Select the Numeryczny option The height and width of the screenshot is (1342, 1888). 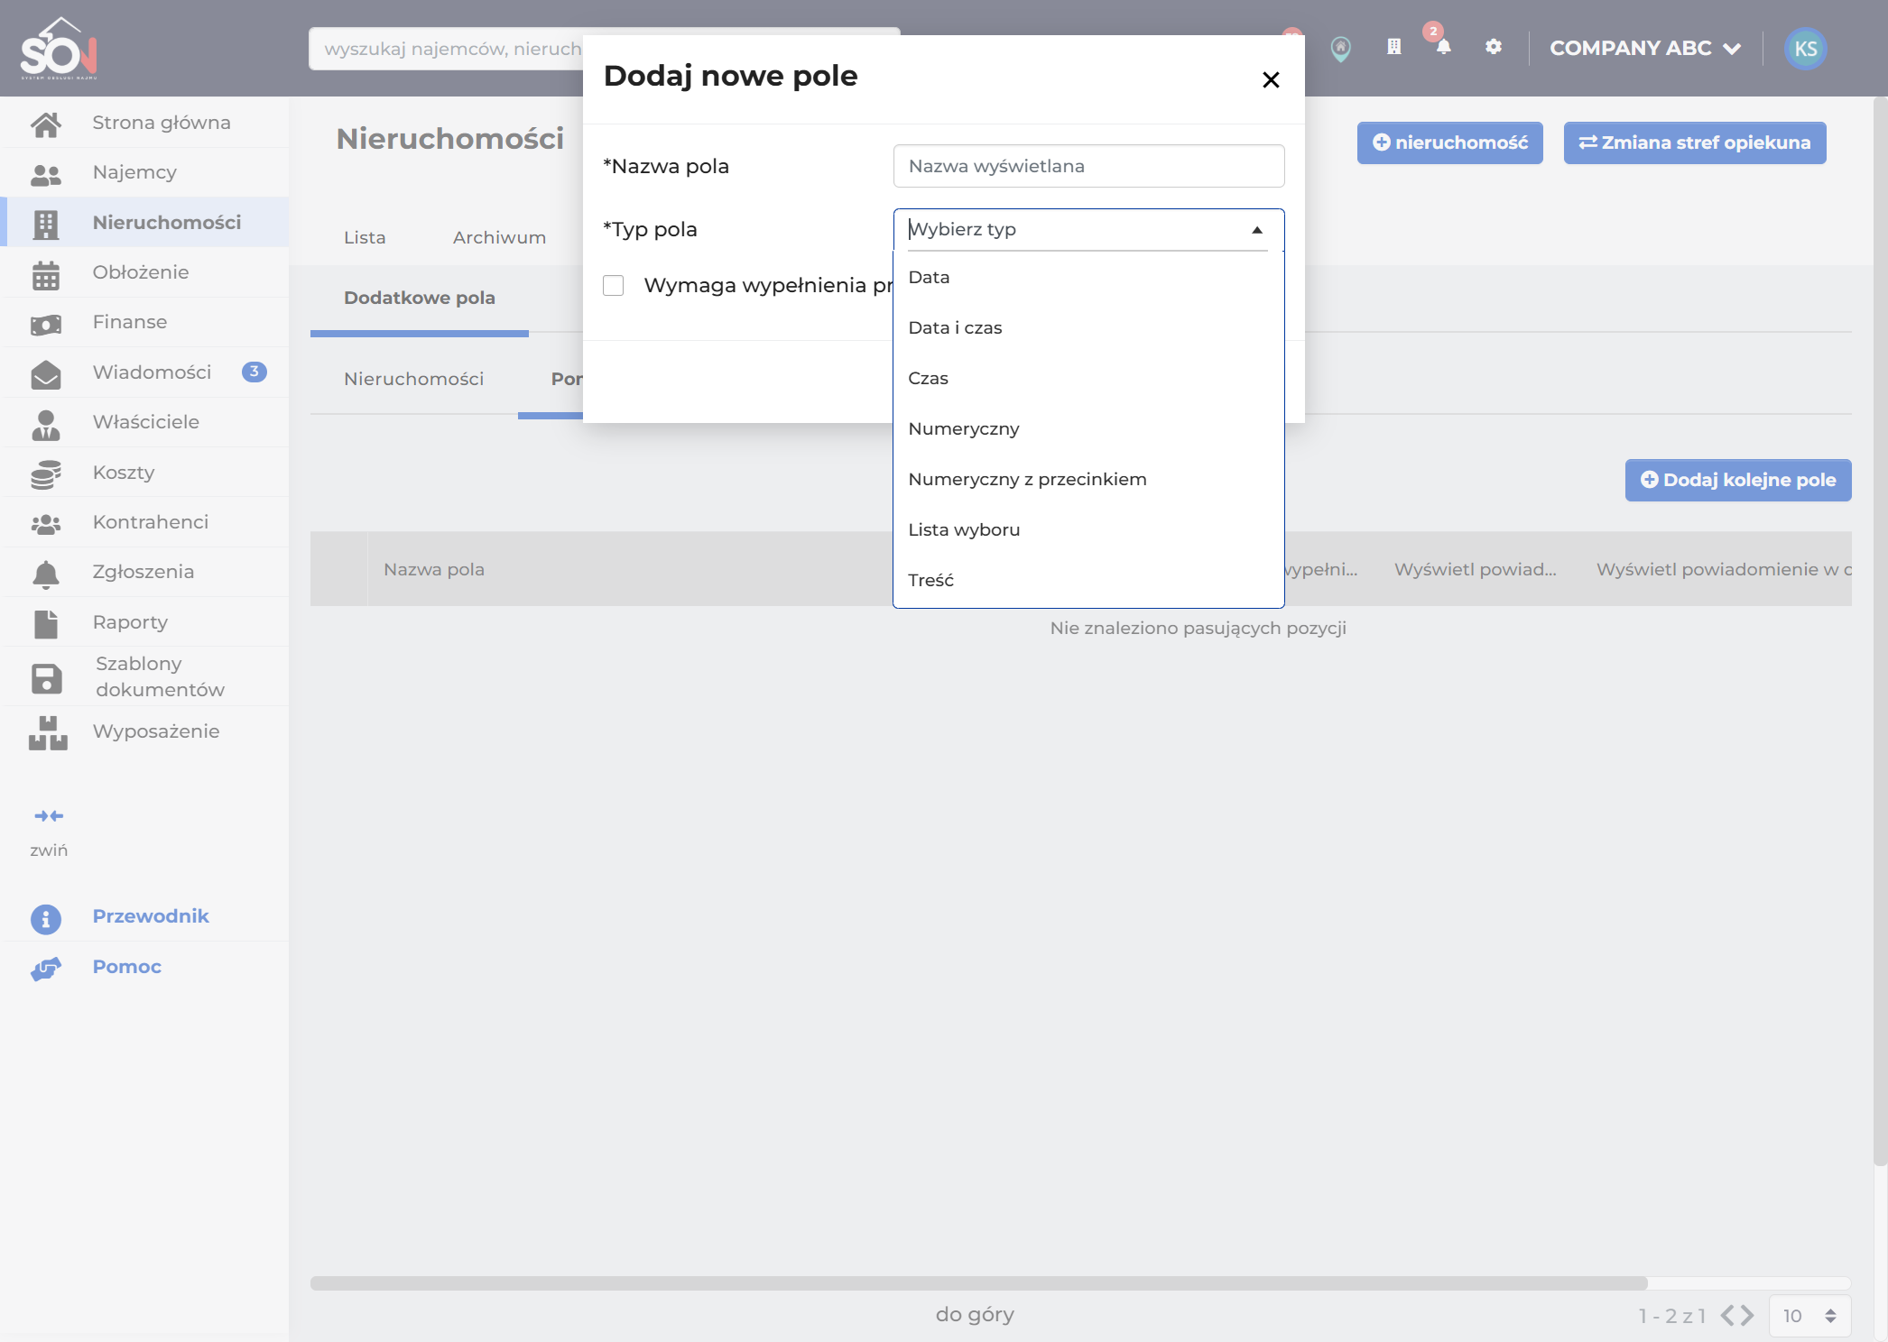[x=1088, y=429]
